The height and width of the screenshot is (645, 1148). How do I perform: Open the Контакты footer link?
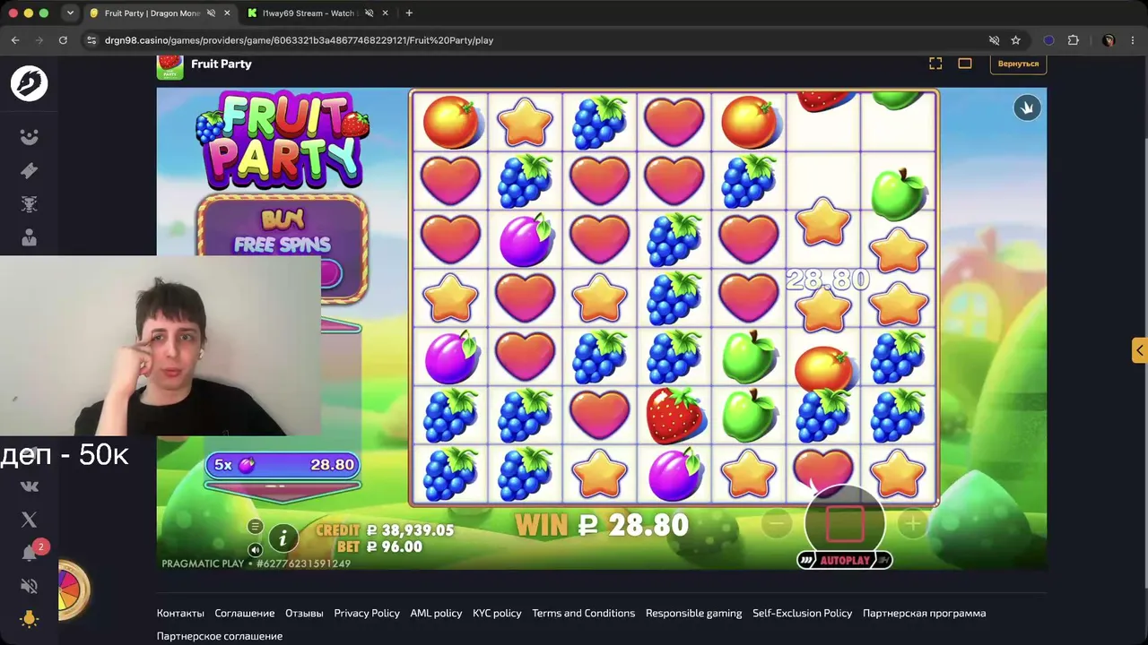click(180, 614)
